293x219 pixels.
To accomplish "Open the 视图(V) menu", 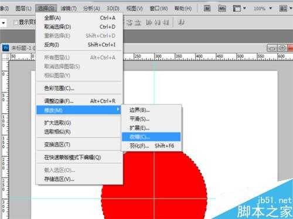I will tap(134, 8).
